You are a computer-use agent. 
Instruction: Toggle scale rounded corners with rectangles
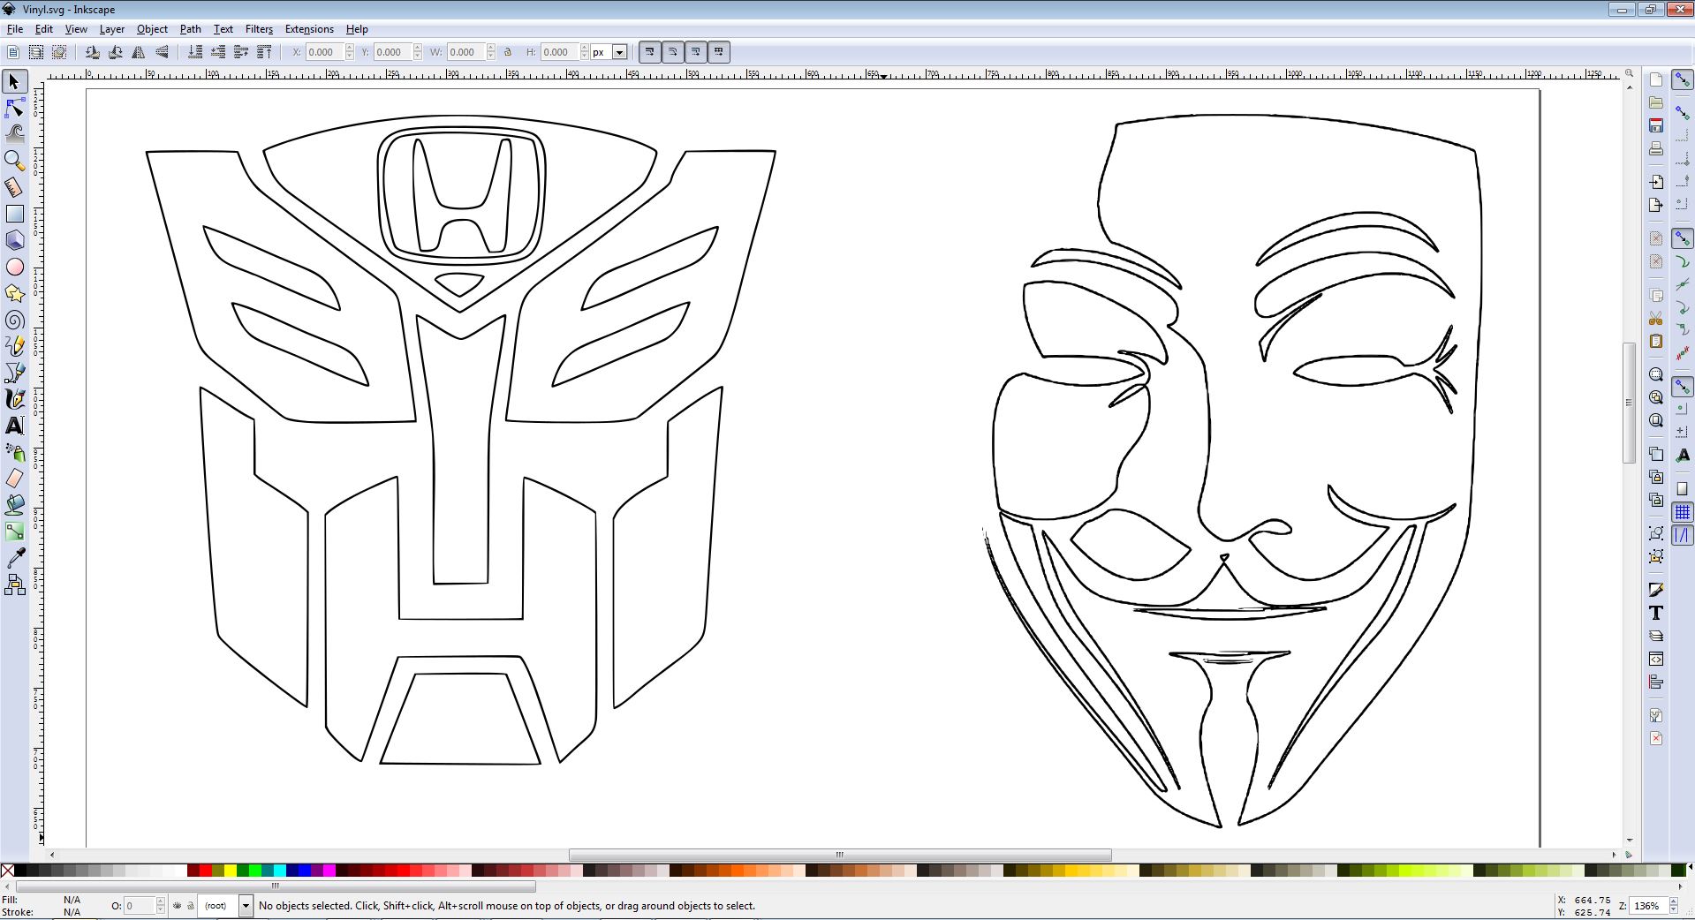click(672, 52)
